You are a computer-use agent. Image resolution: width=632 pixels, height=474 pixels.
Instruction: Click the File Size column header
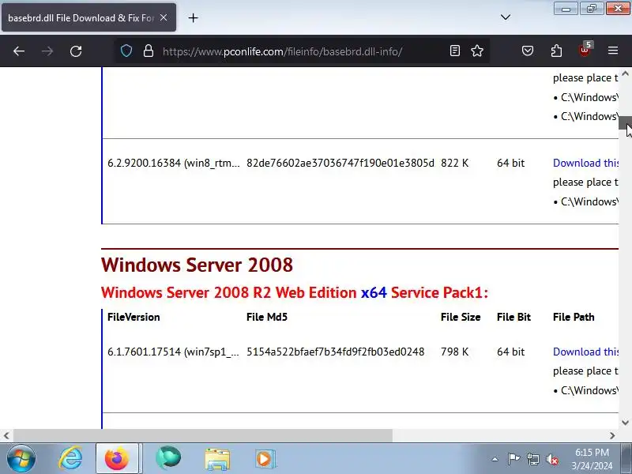(461, 317)
